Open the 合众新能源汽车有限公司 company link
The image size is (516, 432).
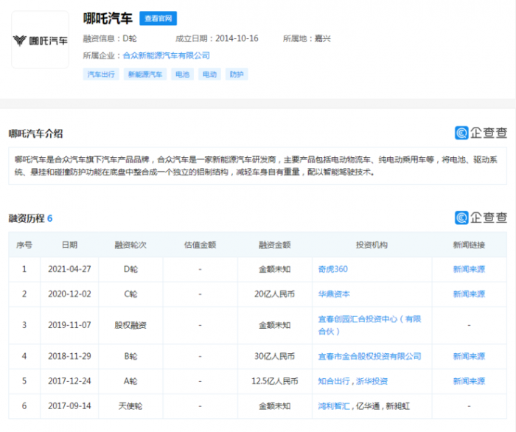(166, 55)
